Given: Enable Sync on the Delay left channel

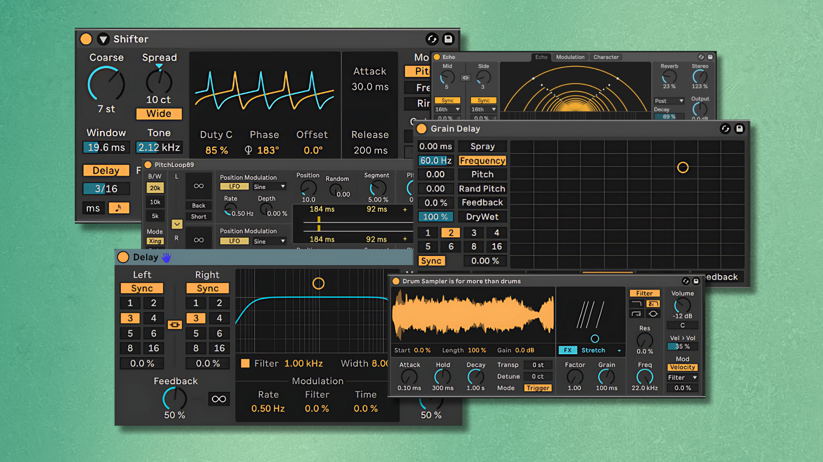Looking at the screenshot, I should pos(141,288).
